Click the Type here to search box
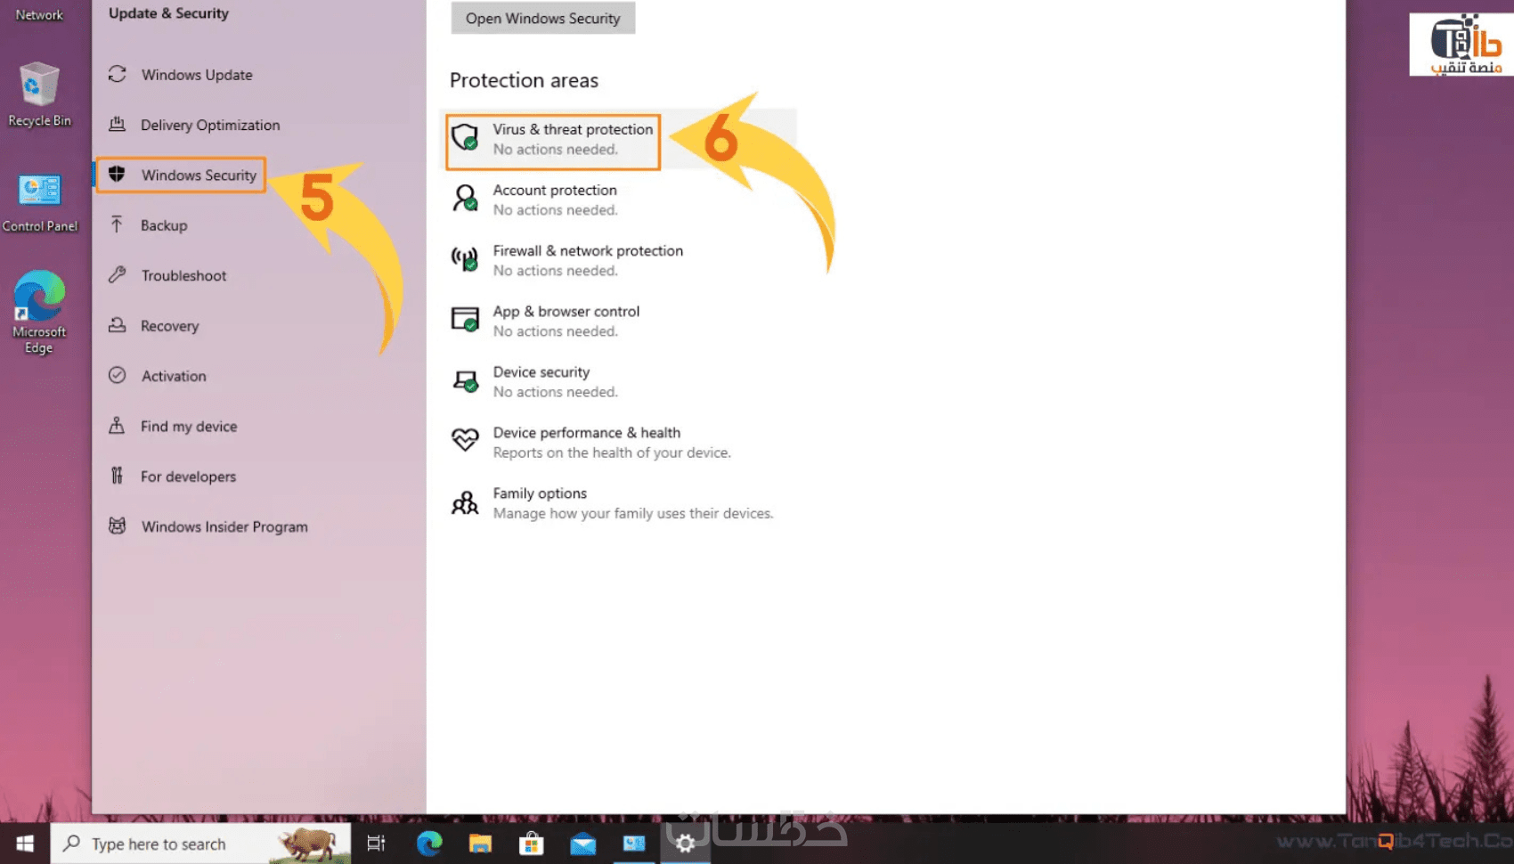The height and width of the screenshot is (864, 1514). point(200,843)
